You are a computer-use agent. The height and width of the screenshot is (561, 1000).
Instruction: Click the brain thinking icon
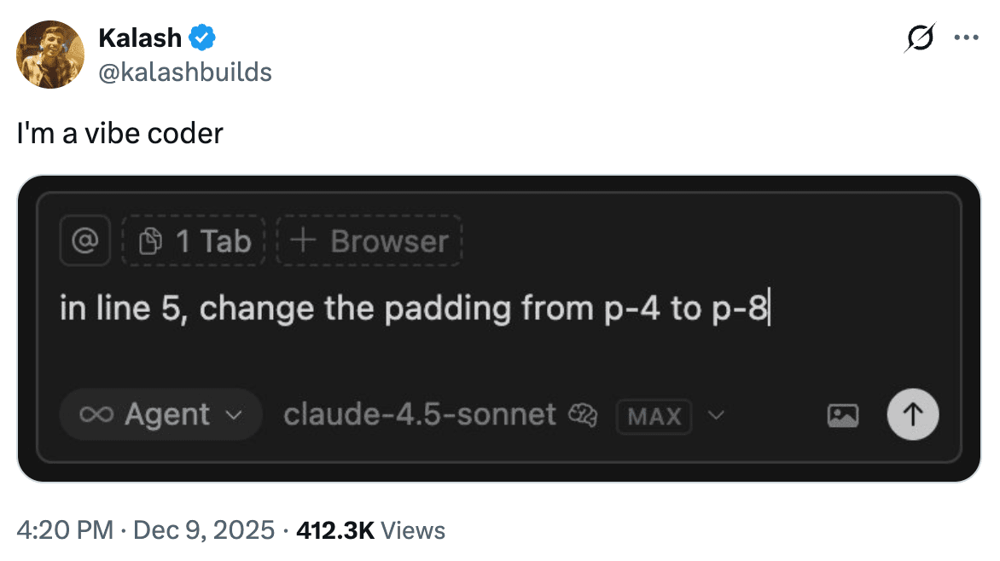pos(583,415)
